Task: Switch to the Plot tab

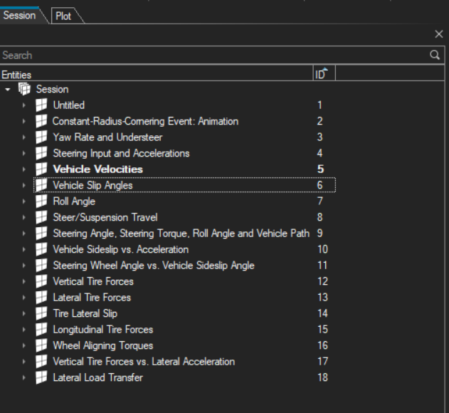Action: 63,16
